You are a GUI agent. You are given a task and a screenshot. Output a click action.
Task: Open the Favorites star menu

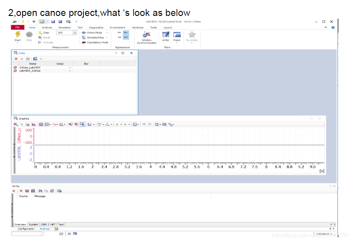point(192,37)
